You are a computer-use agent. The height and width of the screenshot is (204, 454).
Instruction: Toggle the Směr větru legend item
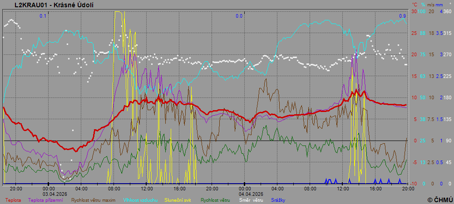[252, 199]
